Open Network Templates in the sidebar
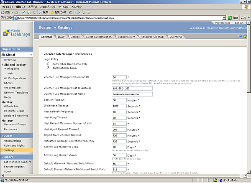Screen dimensions: 251x183 point(16,92)
